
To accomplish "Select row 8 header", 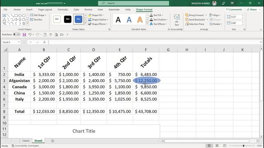I will point(4,111).
